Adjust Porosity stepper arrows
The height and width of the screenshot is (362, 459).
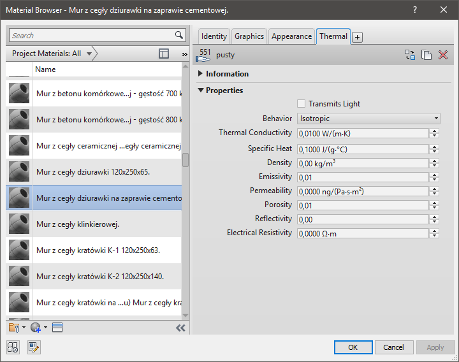click(434, 205)
